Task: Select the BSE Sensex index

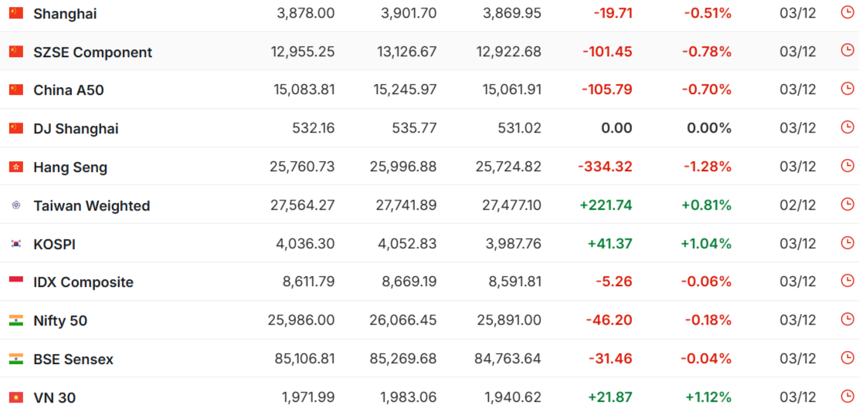Action: coord(73,359)
